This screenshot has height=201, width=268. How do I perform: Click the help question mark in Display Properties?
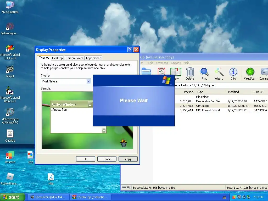pyautogui.click(x=130, y=50)
